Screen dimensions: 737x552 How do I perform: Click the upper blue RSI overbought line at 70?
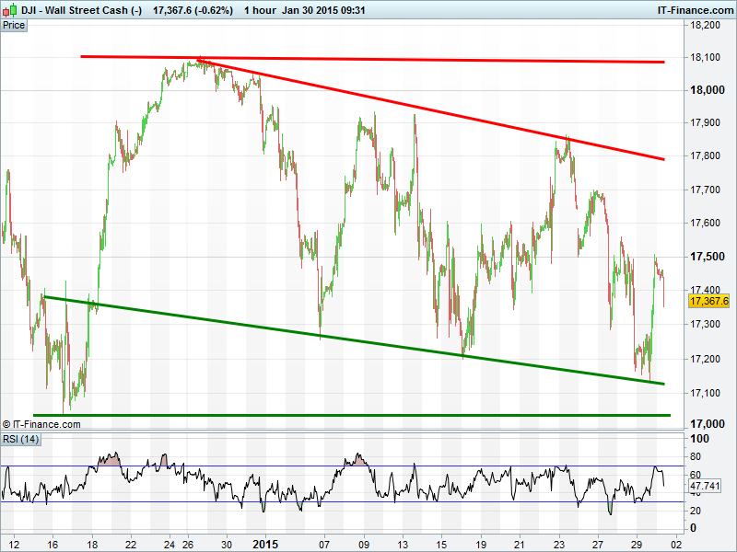pos(342,466)
